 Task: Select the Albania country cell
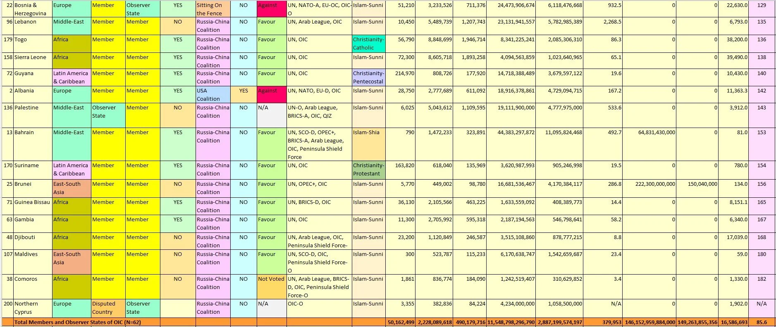(x=33, y=95)
